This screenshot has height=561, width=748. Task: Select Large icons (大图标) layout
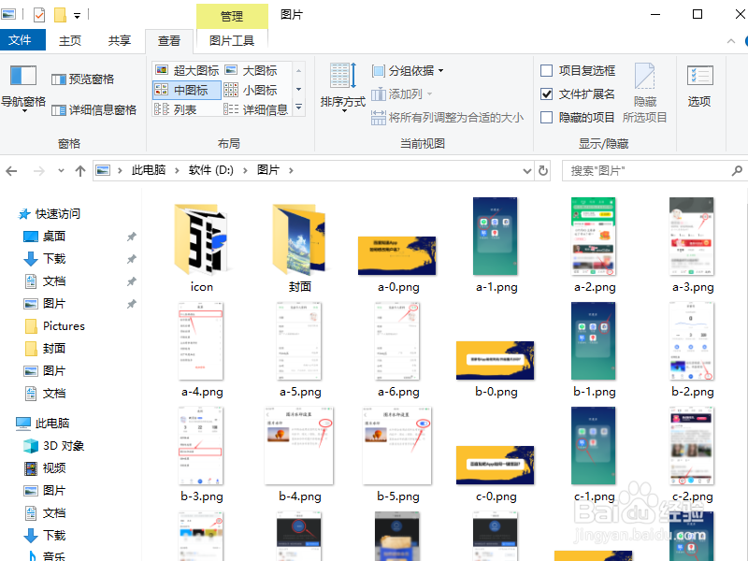click(252, 71)
